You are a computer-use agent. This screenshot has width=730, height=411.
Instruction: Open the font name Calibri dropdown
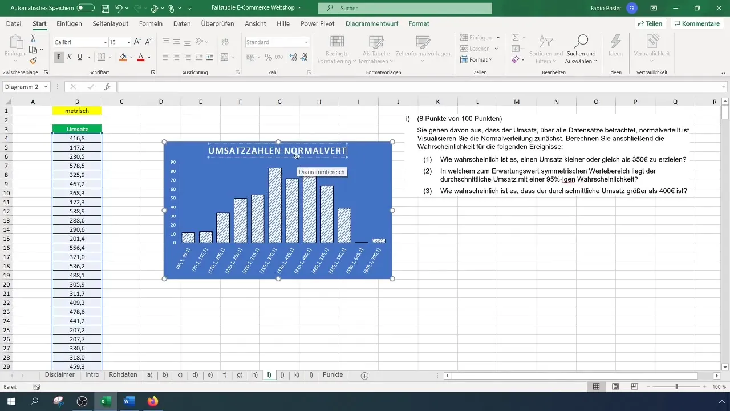tap(106, 42)
